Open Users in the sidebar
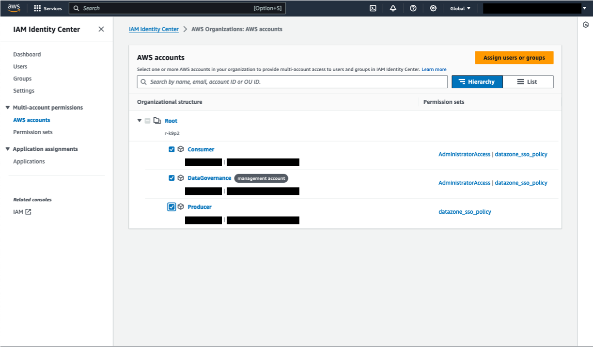The height and width of the screenshot is (347, 593). (20, 66)
